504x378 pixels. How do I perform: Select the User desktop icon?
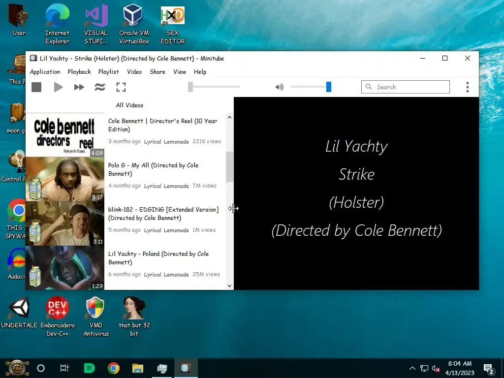click(19, 20)
